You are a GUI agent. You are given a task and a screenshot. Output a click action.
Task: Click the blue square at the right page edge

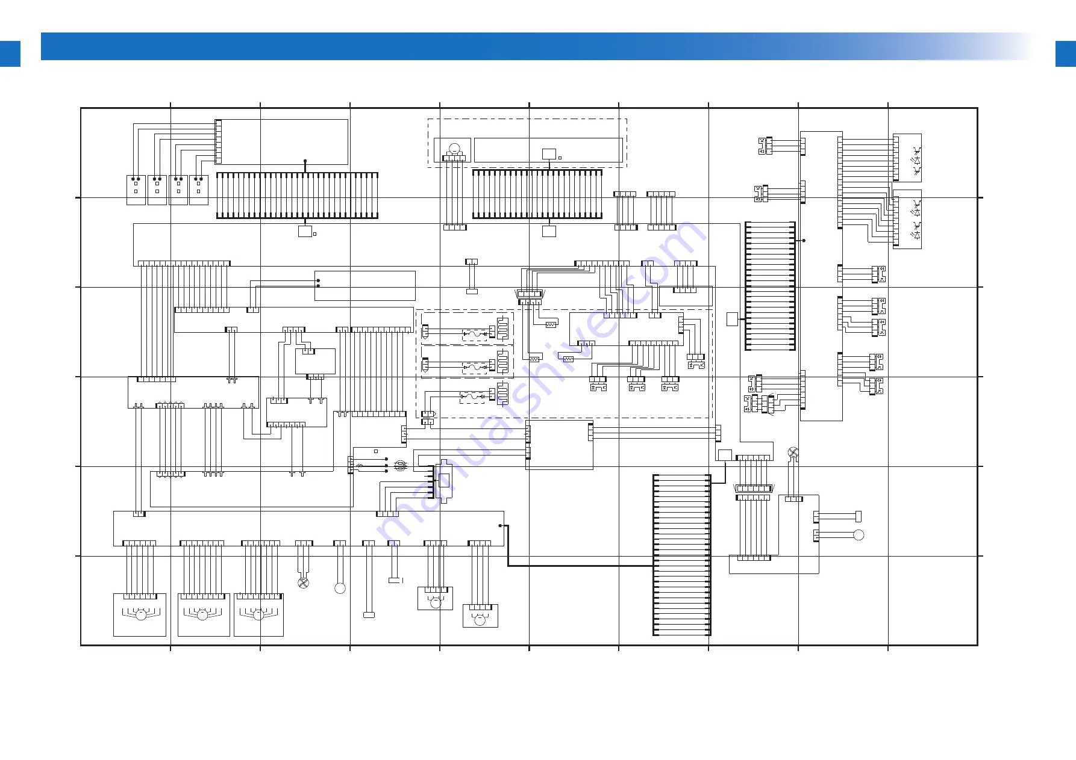pos(1065,54)
